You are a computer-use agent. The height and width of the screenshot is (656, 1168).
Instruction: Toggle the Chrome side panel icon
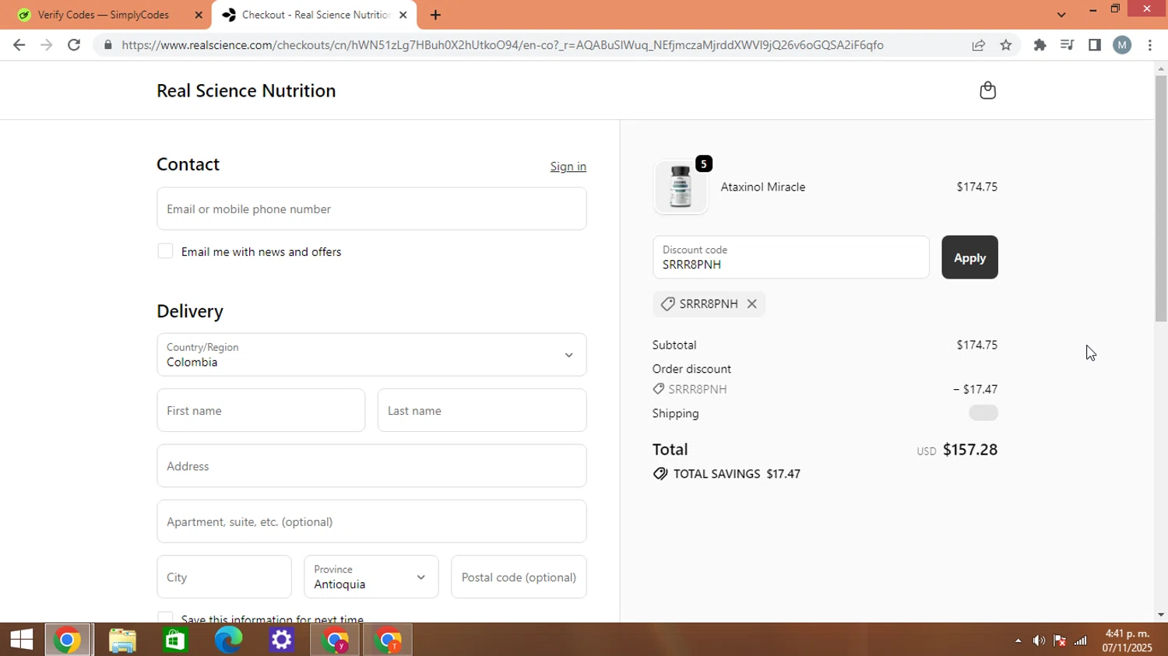pyautogui.click(x=1094, y=45)
